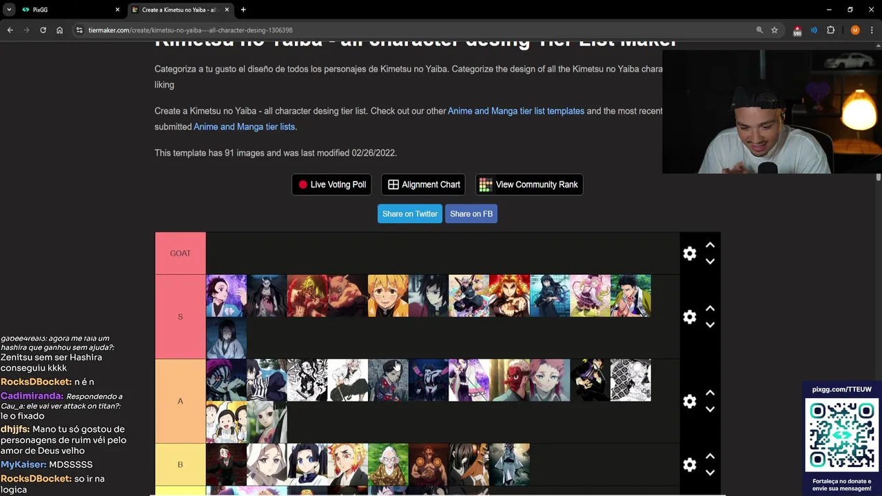The height and width of the screenshot is (496, 882).
Task: Open the Alignment Chart
Action: click(423, 185)
